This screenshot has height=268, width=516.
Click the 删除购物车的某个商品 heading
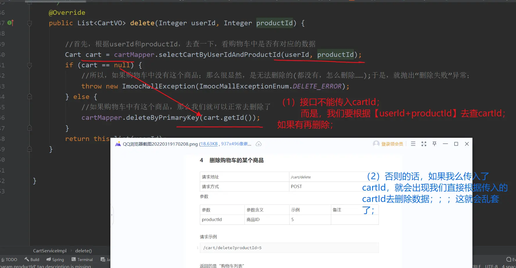(x=236, y=160)
